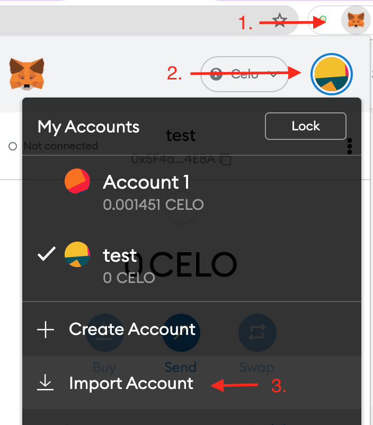This screenshot has height=425, width=373.
Task: Select the test account entry
Action: click(120, 255)
